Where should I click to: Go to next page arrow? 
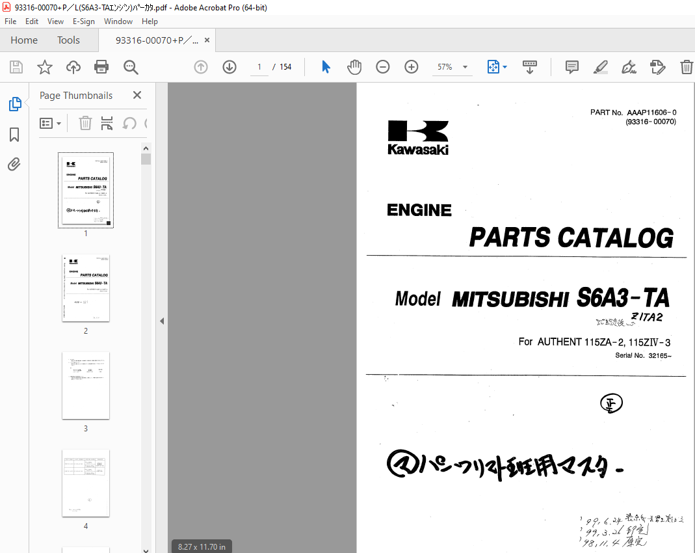coord(229,67)
